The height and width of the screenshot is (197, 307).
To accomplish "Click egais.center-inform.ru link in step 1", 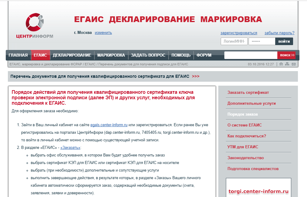I will tap(109, 125).
